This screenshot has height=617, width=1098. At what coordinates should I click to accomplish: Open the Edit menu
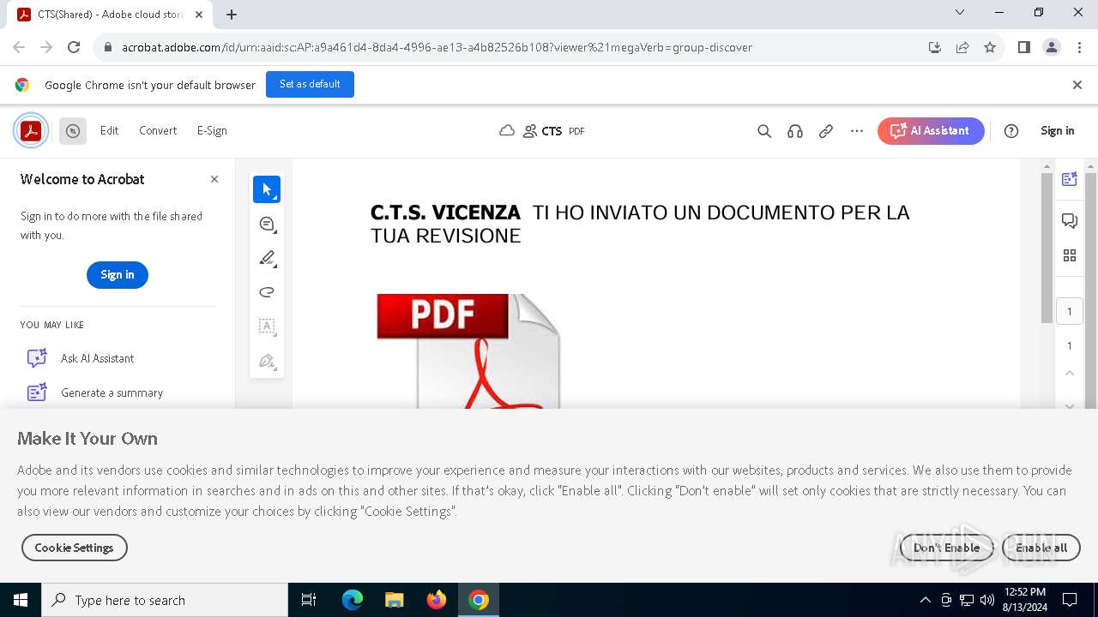(x=109, y=131)
